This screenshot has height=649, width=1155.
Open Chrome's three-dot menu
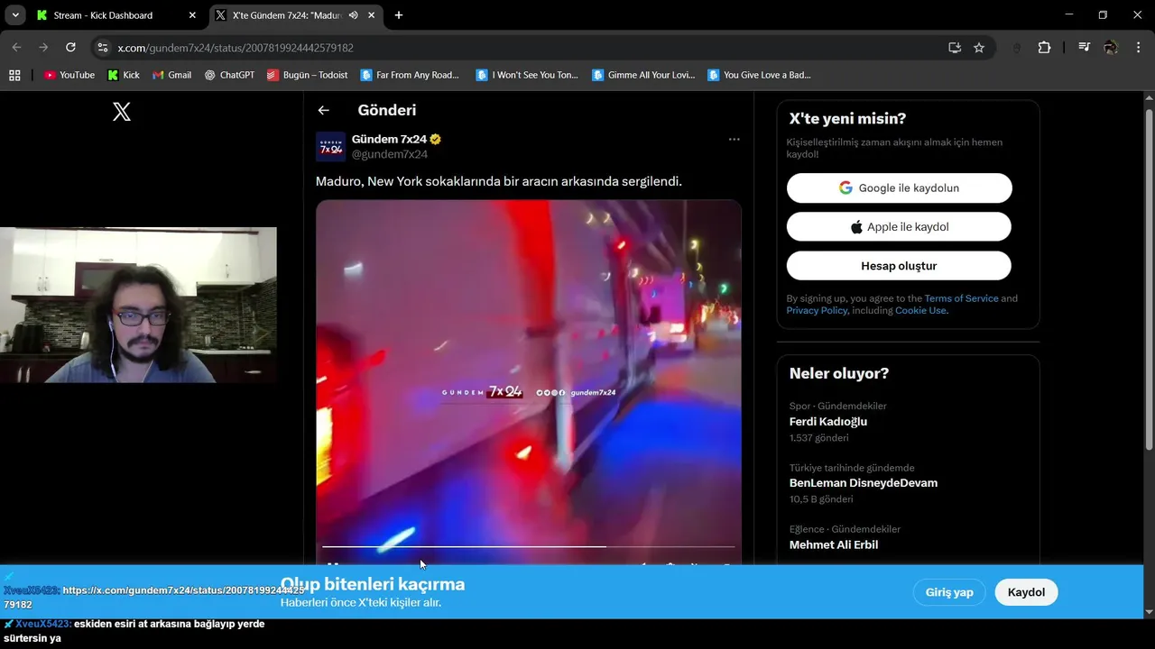(1137, 48)
